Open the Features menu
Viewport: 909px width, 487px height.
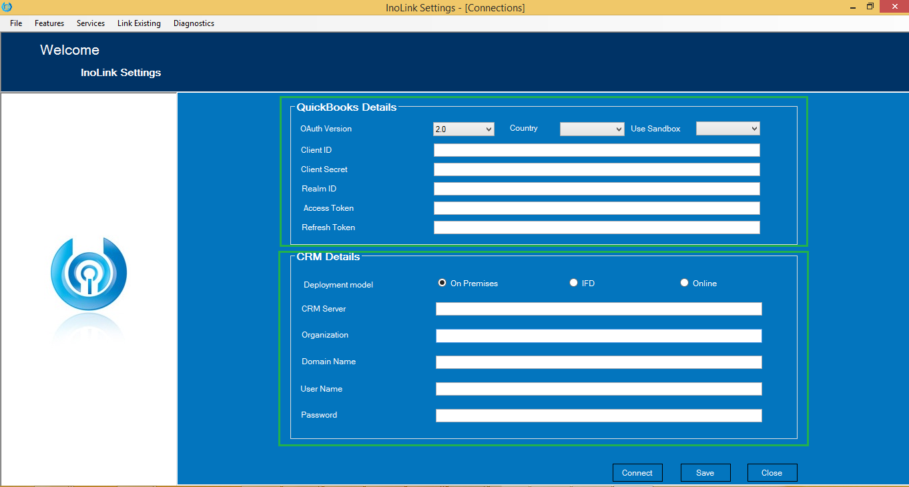[x=49, y=23]
